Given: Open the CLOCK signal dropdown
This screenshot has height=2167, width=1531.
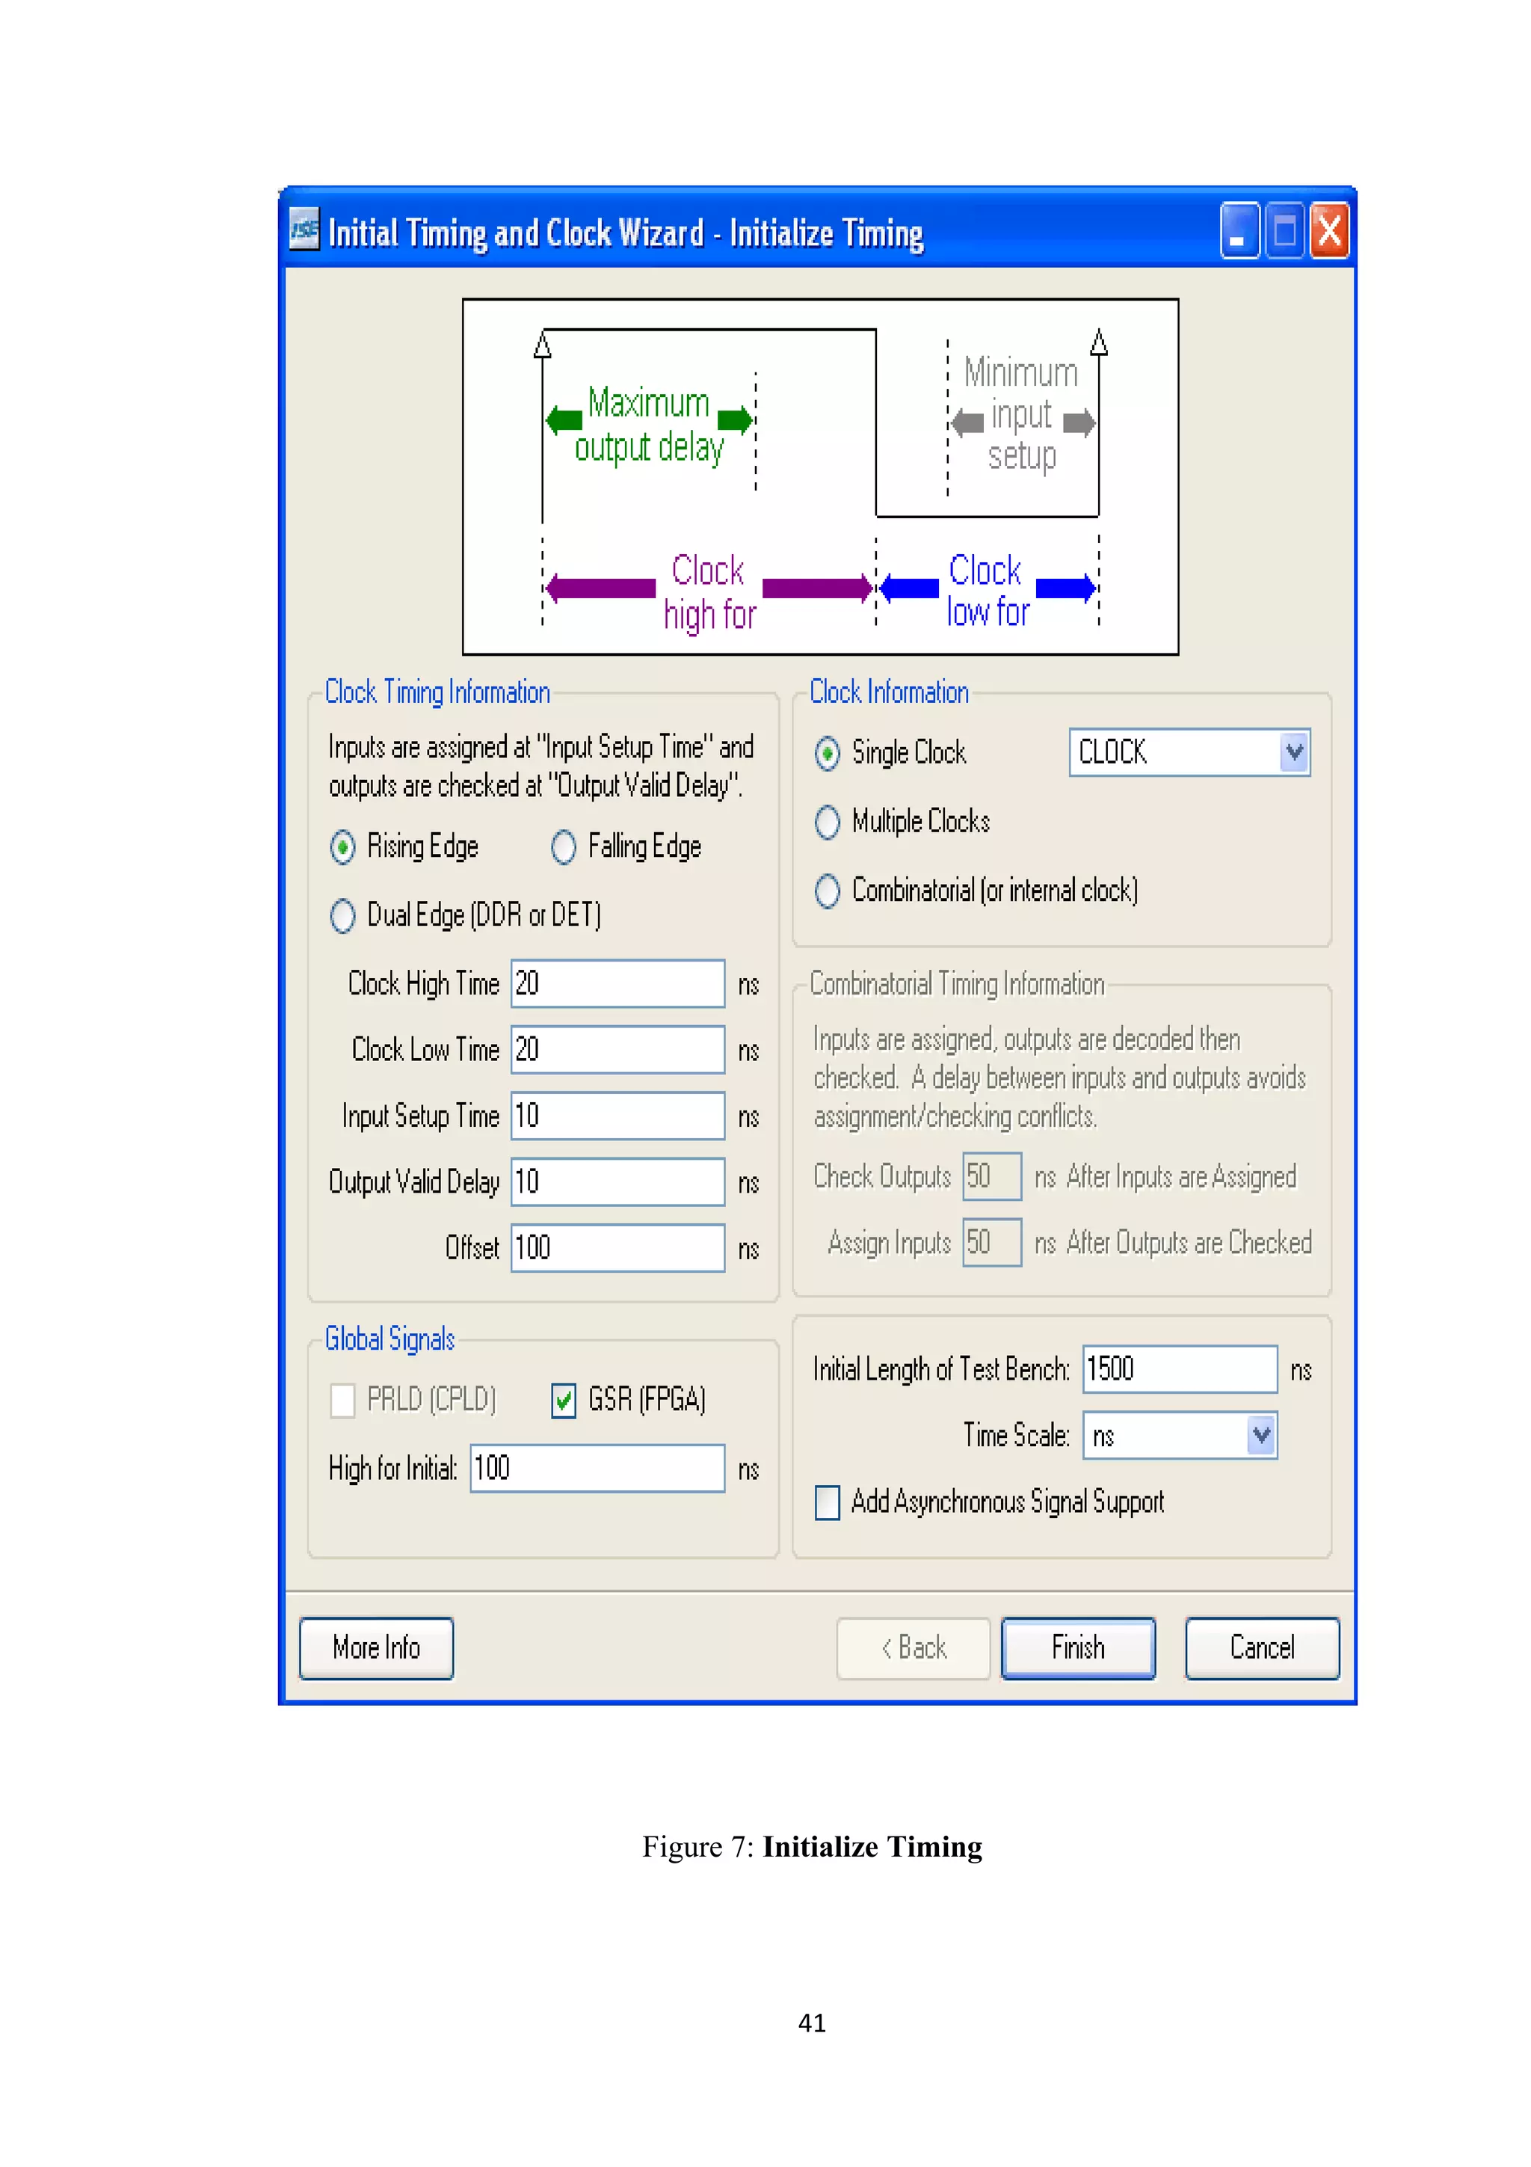Looking at the screenshot, I should [1294, 752].
